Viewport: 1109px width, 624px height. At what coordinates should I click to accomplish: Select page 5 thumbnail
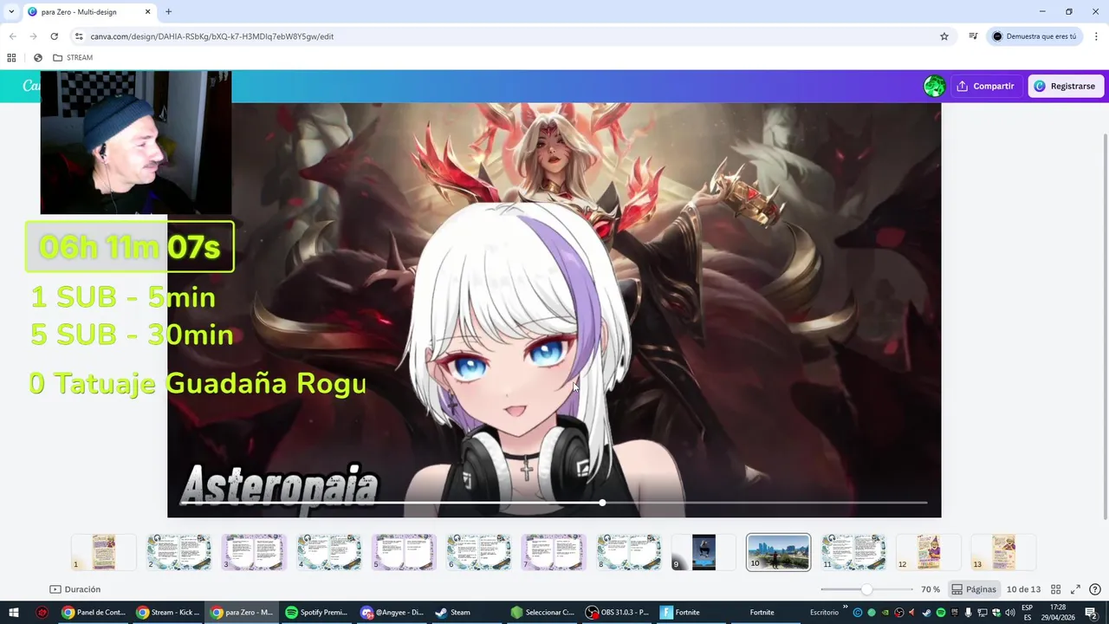[404, 552]
